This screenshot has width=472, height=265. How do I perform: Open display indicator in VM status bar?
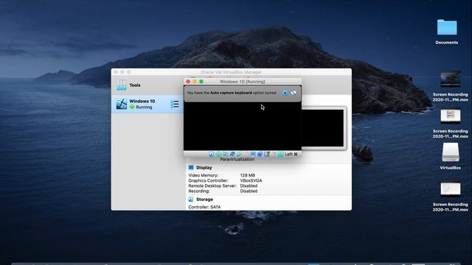pos(252,154)
